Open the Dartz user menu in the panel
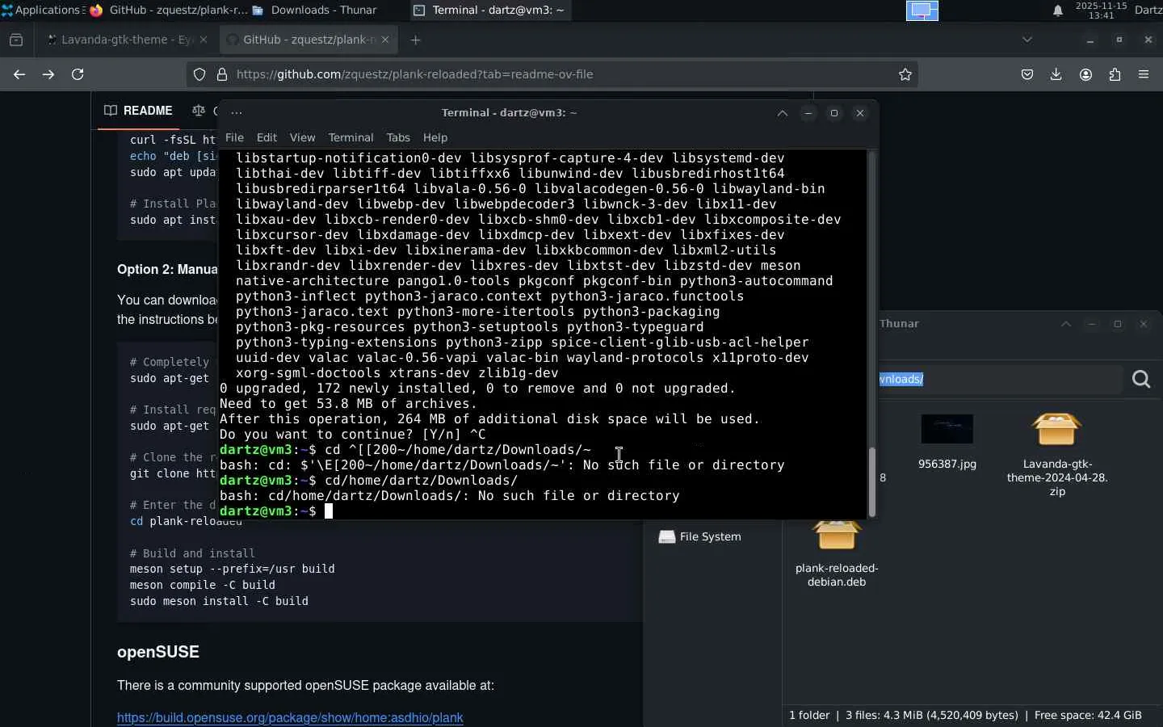1163x727 pixels. point(1148,11)
